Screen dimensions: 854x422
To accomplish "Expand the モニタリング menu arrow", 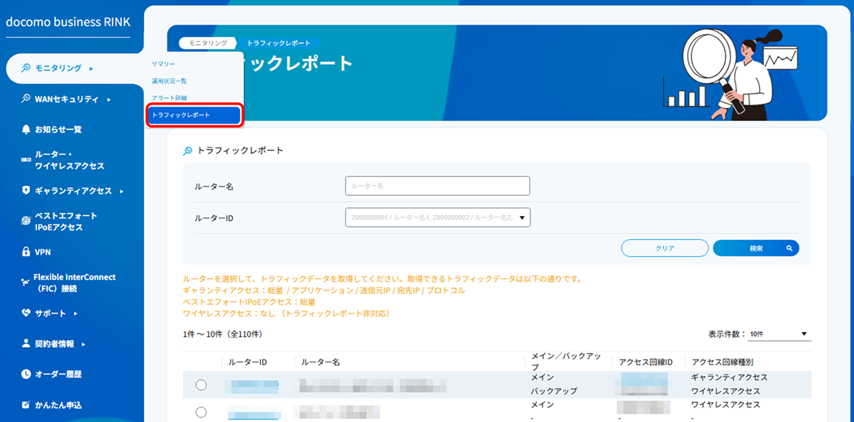I will tap(91, 68).
